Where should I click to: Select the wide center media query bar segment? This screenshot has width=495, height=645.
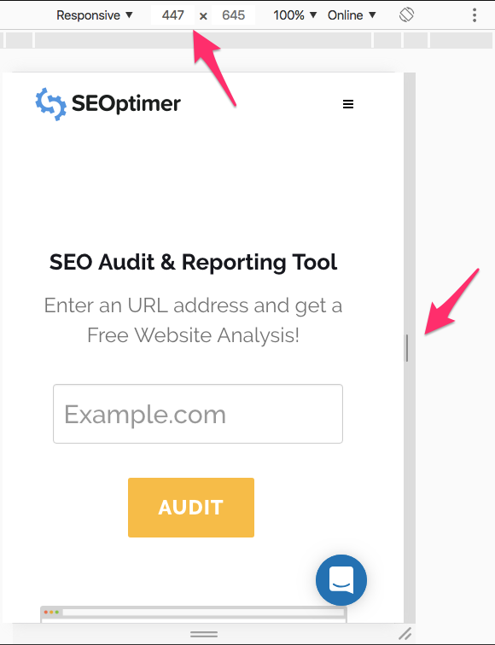(203, 40)
